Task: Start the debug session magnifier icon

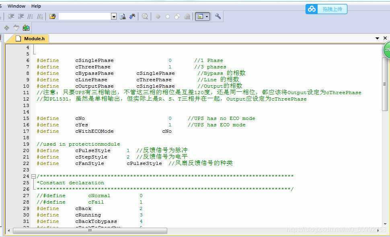Action: click(x=145, y=16)
